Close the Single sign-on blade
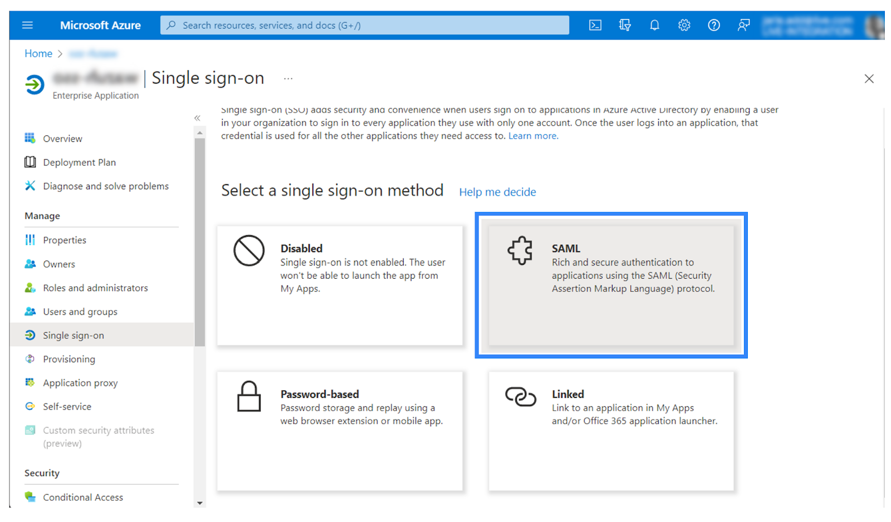891x522 pixels. click(869, 78)
